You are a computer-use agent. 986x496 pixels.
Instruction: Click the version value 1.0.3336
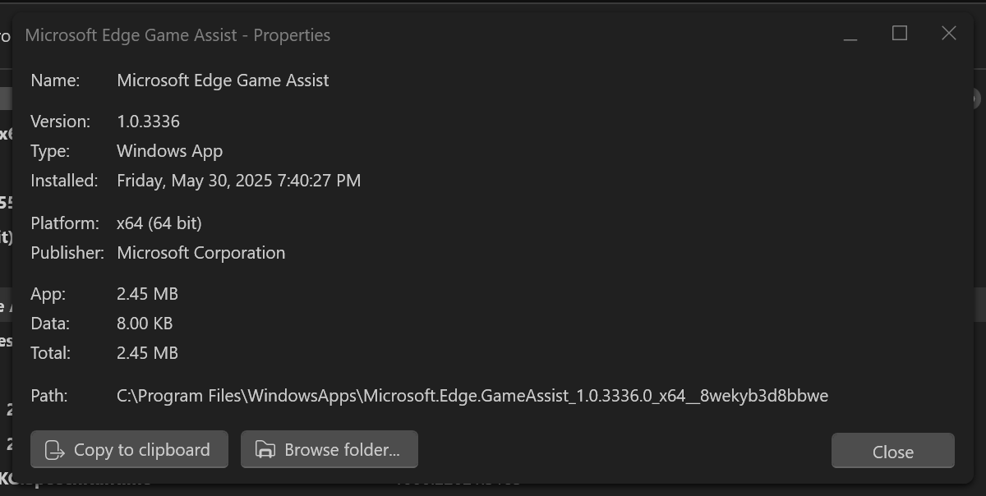pyautogui.click(x=148, y=122)
